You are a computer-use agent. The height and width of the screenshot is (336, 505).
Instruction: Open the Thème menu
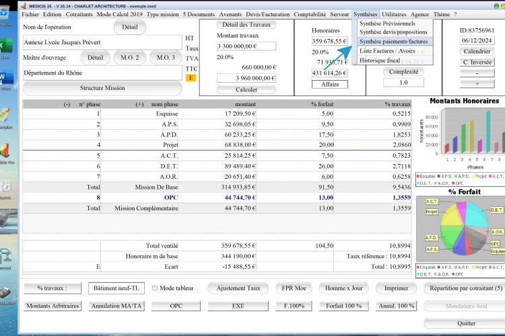pyautogui.click(x=442, y=15)
